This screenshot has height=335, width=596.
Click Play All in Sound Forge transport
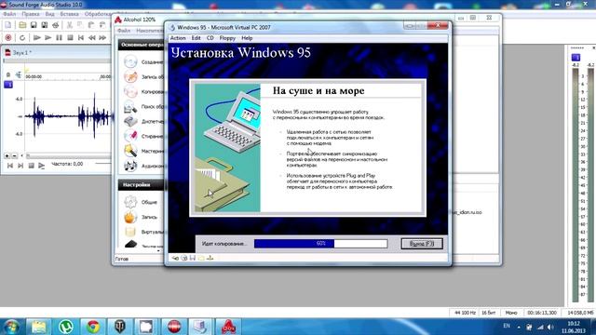tap(37, 37)
